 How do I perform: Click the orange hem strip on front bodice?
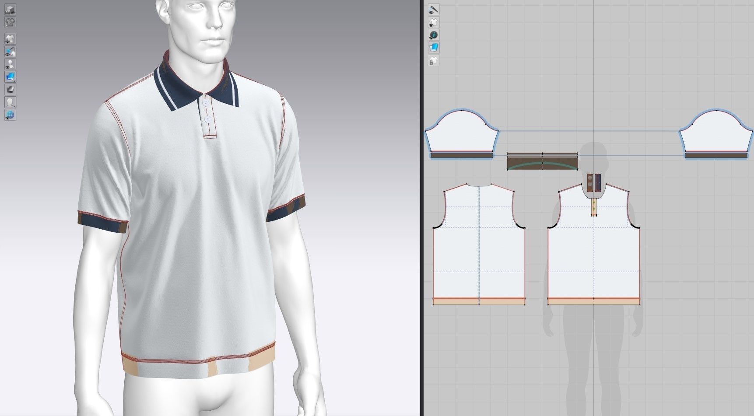coord(594,302)
